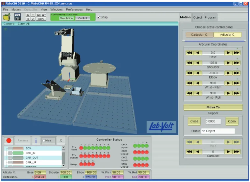Click the Rename point button
The height and width of the screenshot is (182, 250).
23,140
